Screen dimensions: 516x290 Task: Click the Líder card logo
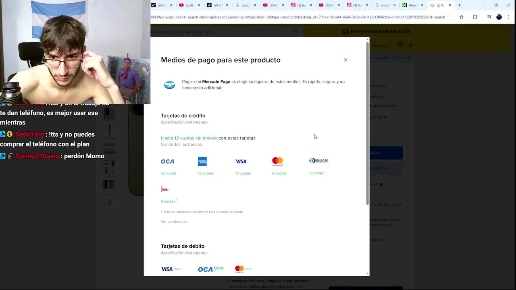[165, 189]
